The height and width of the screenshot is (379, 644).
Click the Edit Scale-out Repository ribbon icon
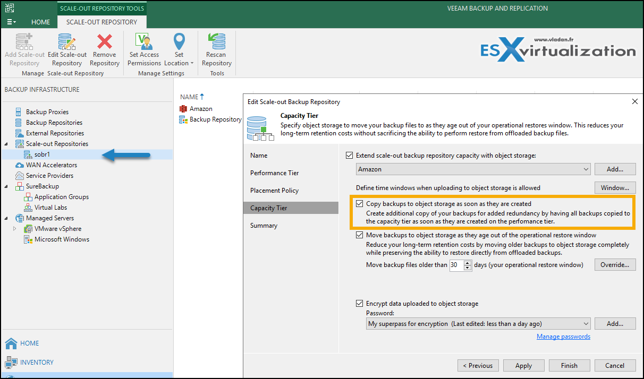pyautogui.click(x=67, y=41)
